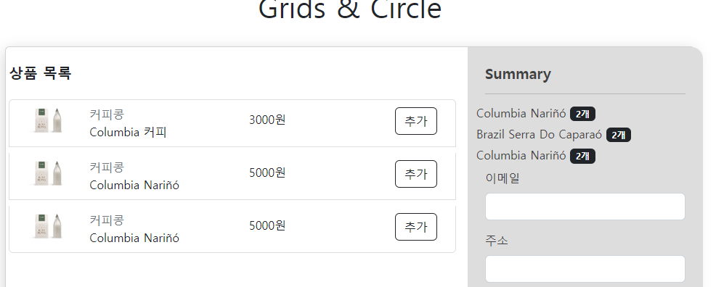Select the Columbia 커피 product thumbnail image
The image size is (716, 287).
[49, 121]
